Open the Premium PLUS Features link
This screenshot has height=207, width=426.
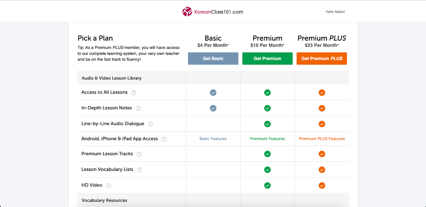coord(322,139)
